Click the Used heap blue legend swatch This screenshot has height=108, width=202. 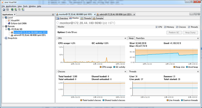pyautogui.click(x=187, y=67)
